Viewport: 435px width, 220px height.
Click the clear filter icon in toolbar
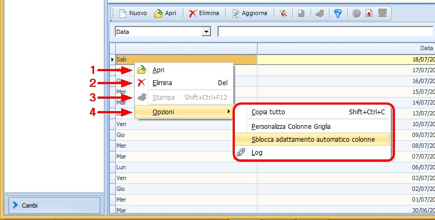tap(284, 13)
